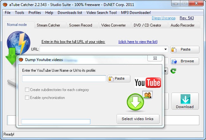Viewport: 206px width, 140px height.
Task: Click the Browse button
Action: [185, 61]
